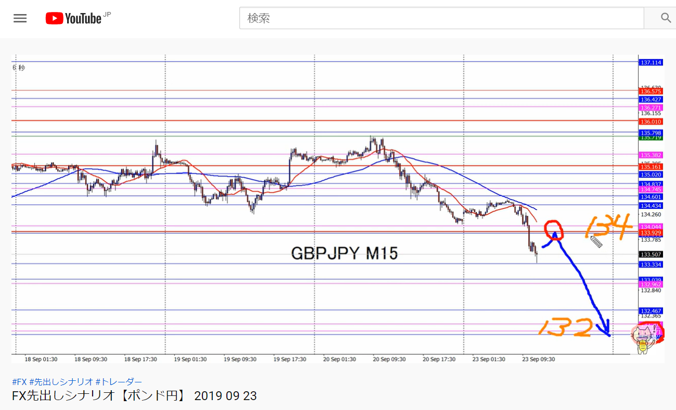Click inside the 検索 search field
Image resolution: width=676 pixels, height=410 pixels.
point(441,18)
